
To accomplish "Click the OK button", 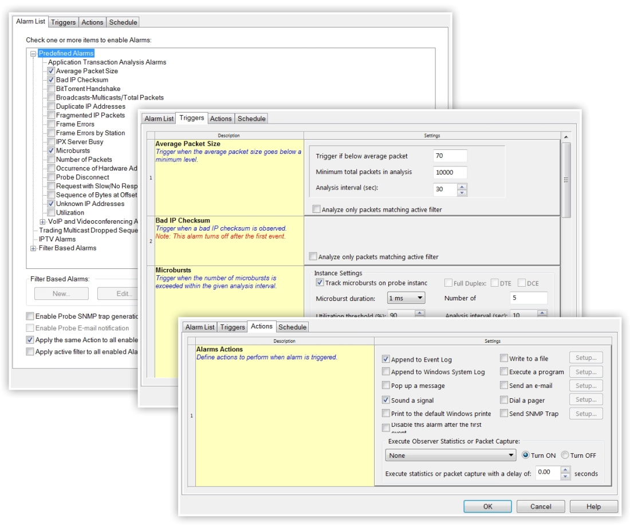I will click(x=487, y=506).
